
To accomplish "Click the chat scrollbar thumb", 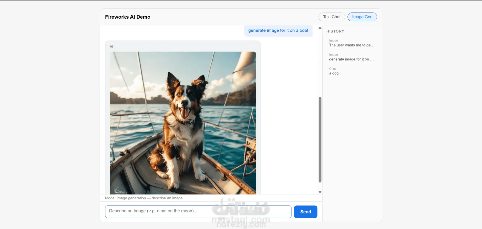I will [320, 140].
